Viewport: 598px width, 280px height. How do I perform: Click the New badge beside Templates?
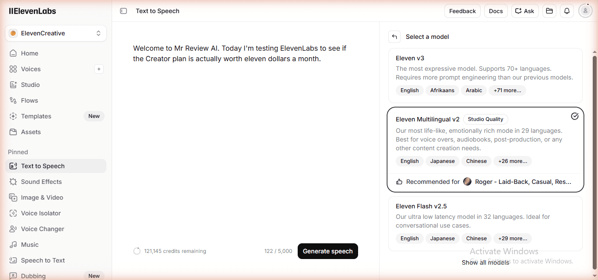click(x=94, y=116)
